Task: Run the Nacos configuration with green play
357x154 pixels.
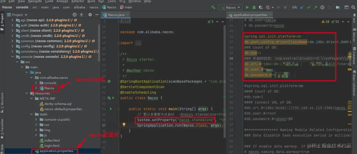Action: (x=247, y=7)
